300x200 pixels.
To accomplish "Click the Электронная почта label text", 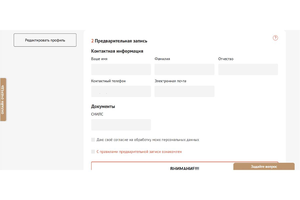I will (x=170, y=81).
